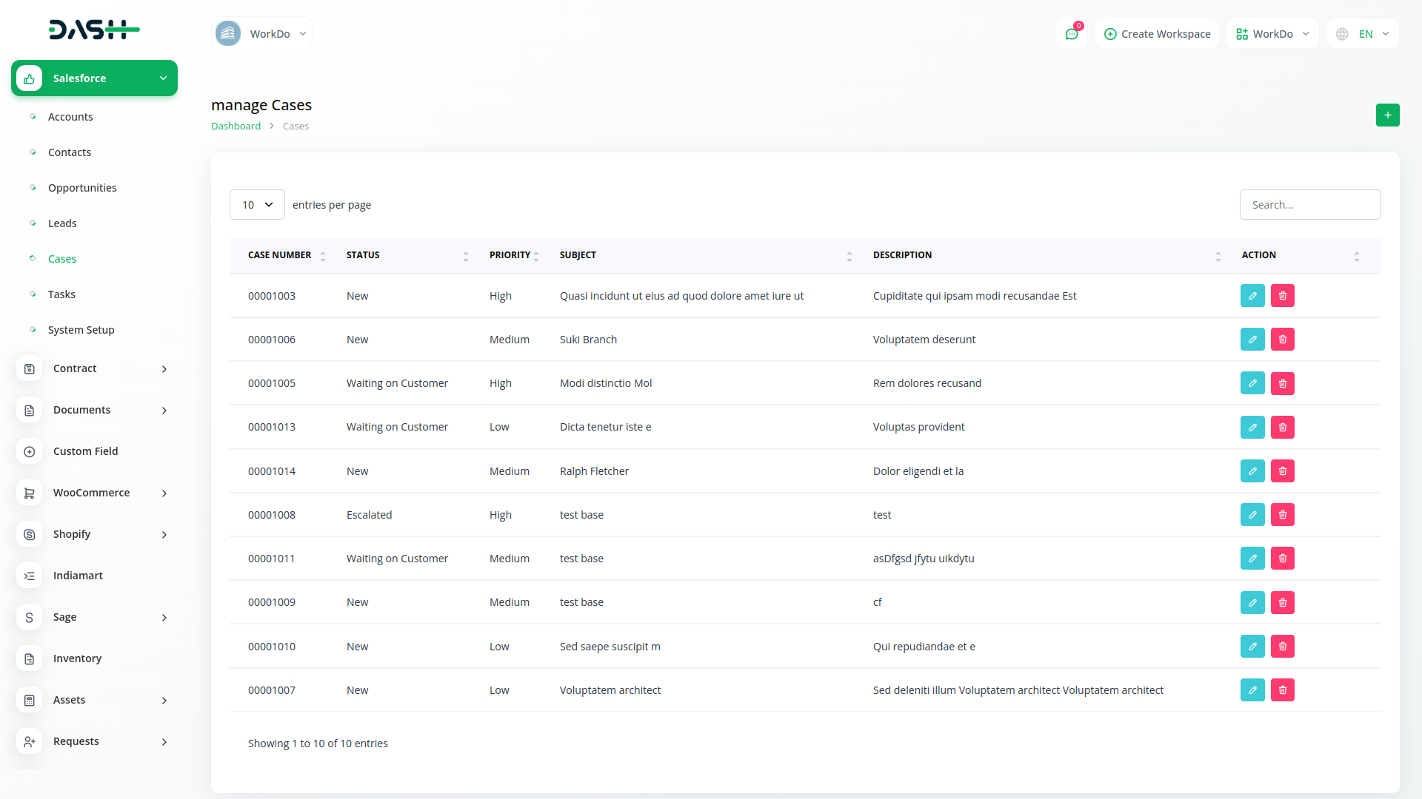1422x799 pixels.
Task: Select Opportunities from the sidebar
Action: click(x=82, y=188)
